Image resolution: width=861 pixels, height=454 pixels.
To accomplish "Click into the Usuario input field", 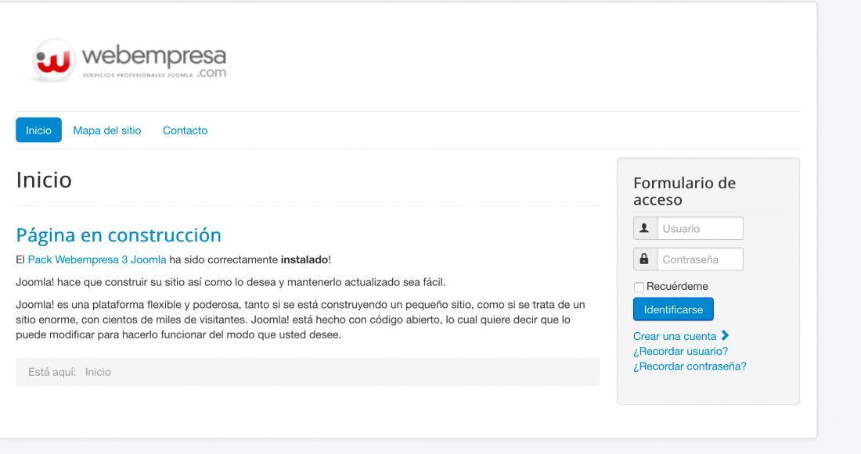I will tap(700, 228).
